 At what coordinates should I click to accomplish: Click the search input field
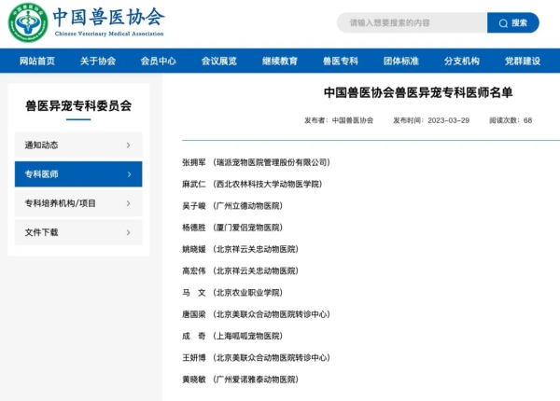click(412, 22)
